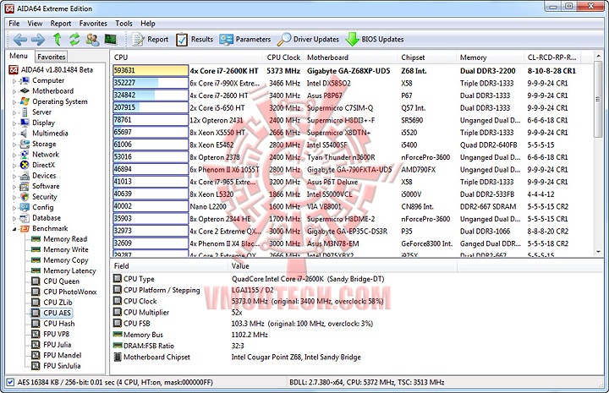Click BIOS Updates in the toolbar
Screen dimensions: 609x393
[x=375, y=39]
